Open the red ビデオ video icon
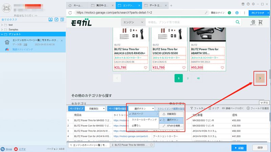271x152 pixels. [x=16, y=149]
